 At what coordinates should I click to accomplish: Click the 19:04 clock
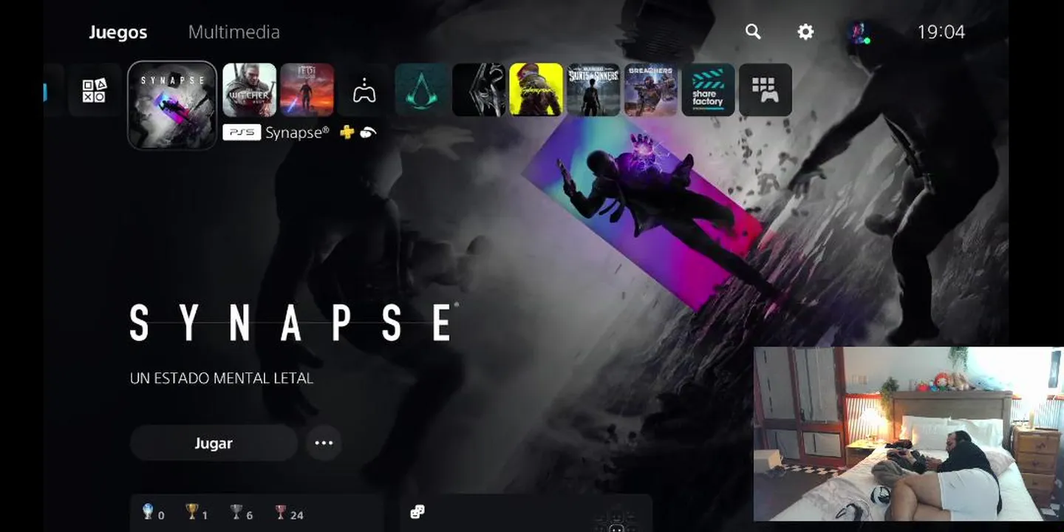click(x=941, y=32)
